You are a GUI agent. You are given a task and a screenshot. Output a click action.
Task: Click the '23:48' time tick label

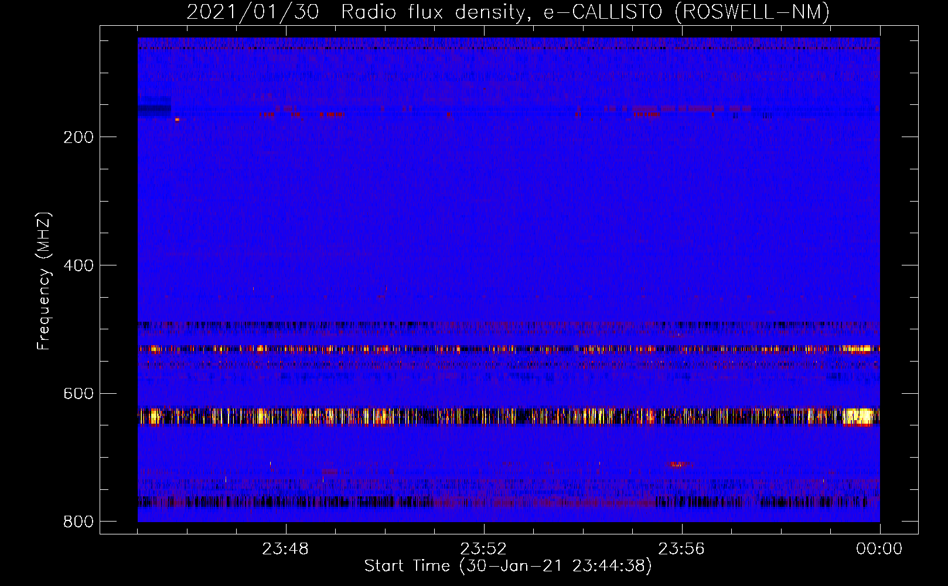(285, 549)
